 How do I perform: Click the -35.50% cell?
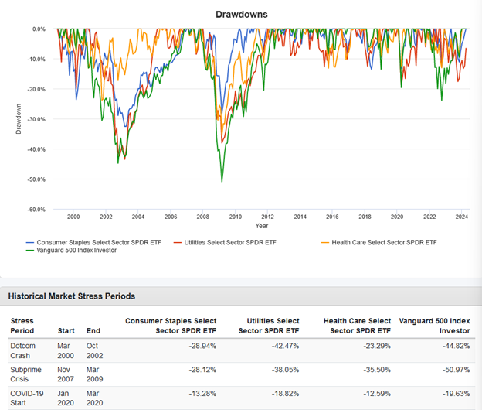pyautogui.click(x=377, y=370)
